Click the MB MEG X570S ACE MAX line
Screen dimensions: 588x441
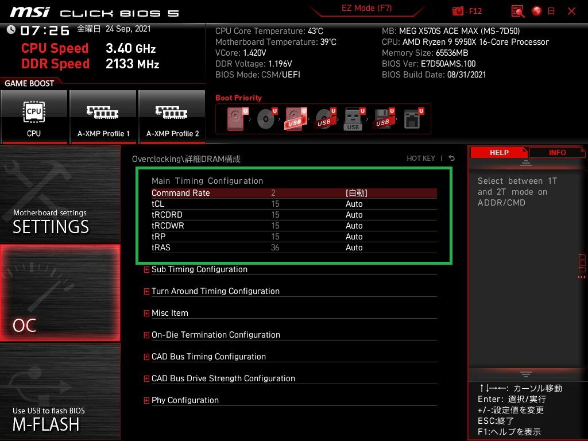pos(451,31)
